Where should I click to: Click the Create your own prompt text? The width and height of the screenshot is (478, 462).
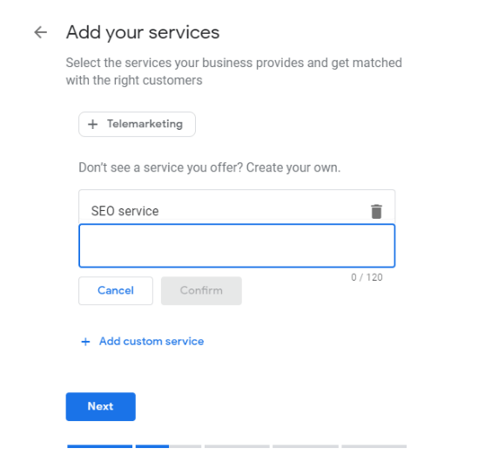210,167
